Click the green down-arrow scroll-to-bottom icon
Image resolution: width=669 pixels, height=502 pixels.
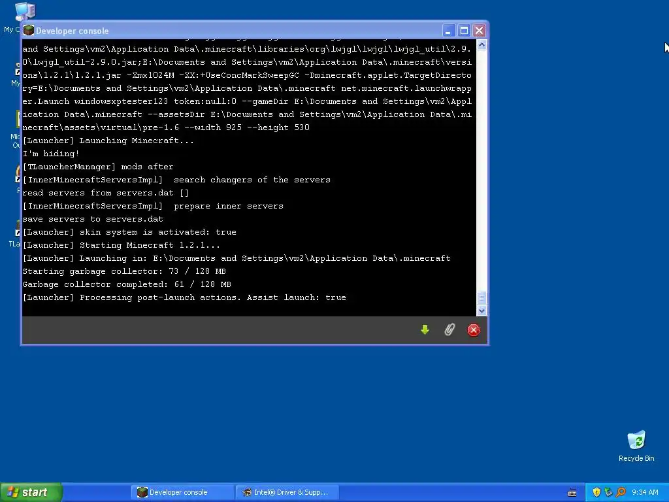[x=425, y=330]
